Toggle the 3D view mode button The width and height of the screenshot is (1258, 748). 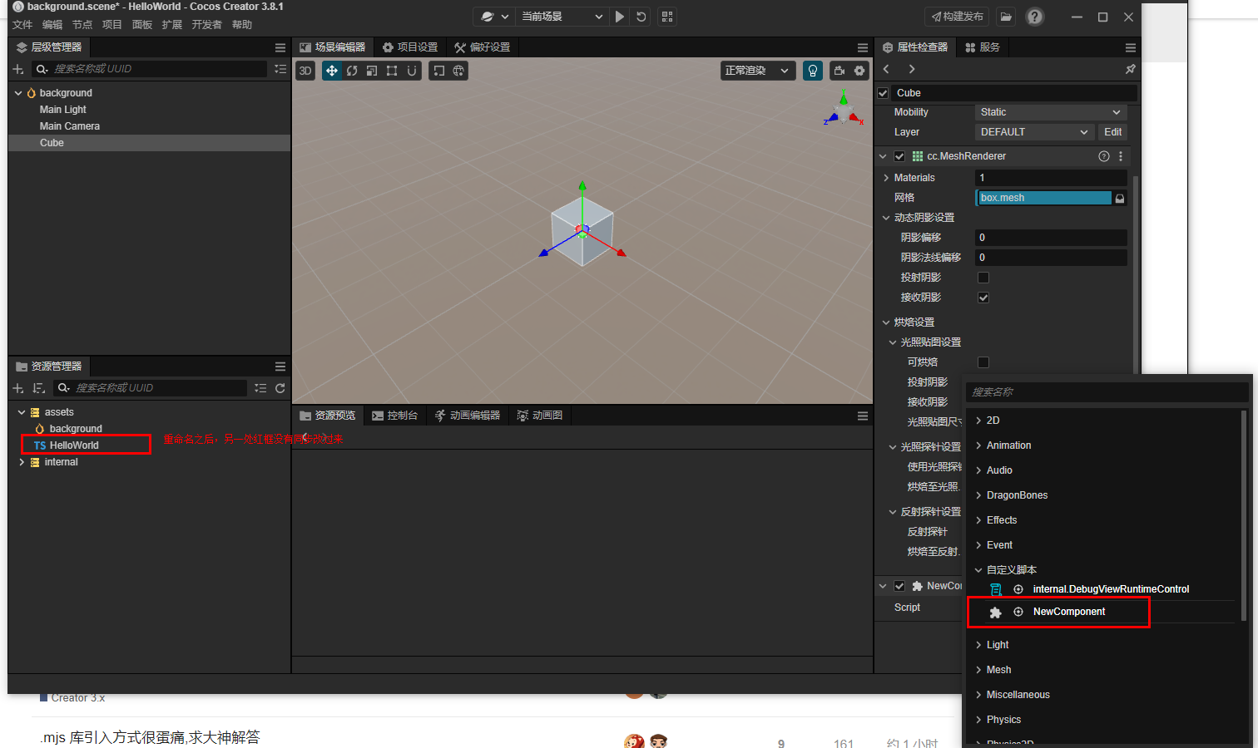point(305,71)
